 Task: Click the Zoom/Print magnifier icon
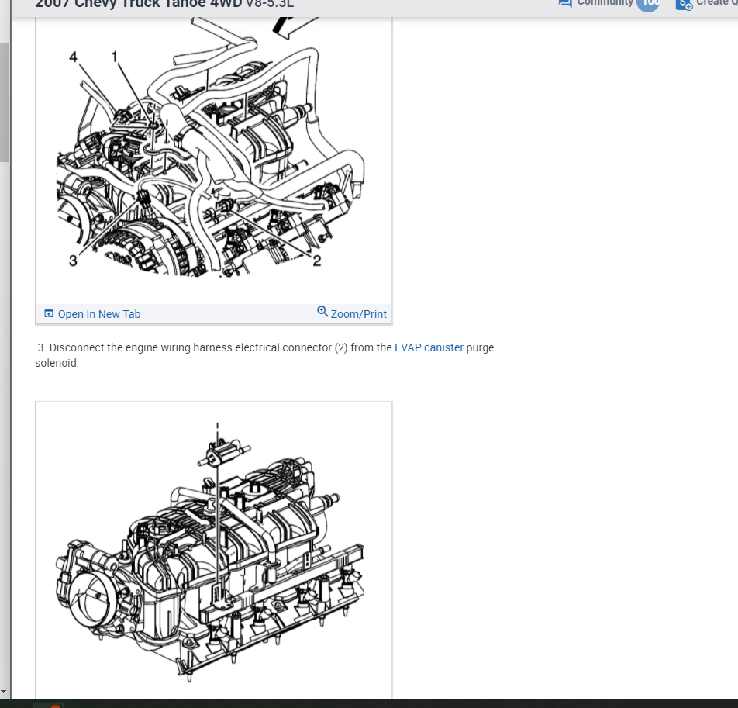coord(322,311)
